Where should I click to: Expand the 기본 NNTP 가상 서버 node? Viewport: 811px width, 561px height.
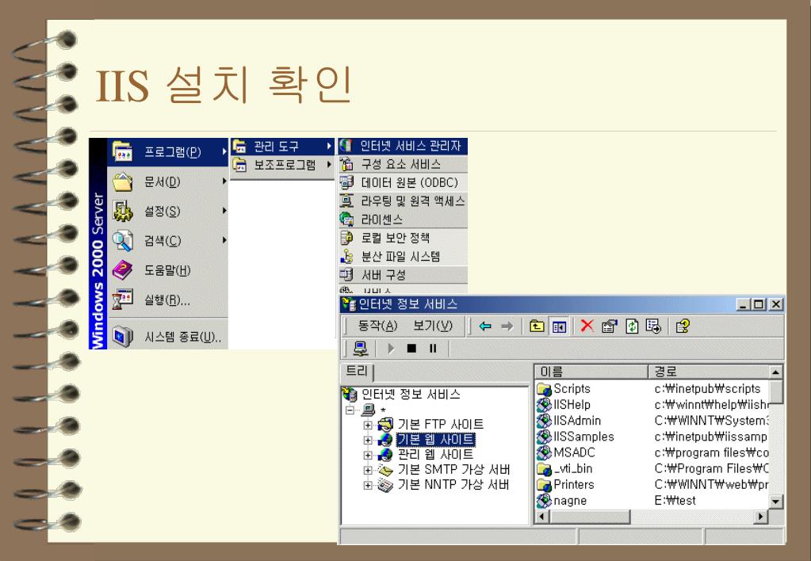click(368, 485)
